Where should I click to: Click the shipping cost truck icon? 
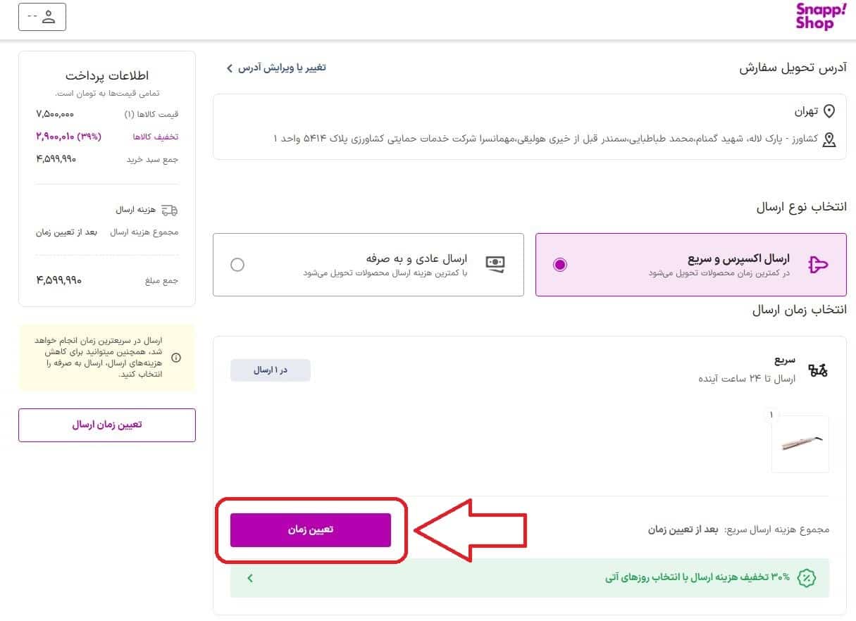click(x=169, y=210)
